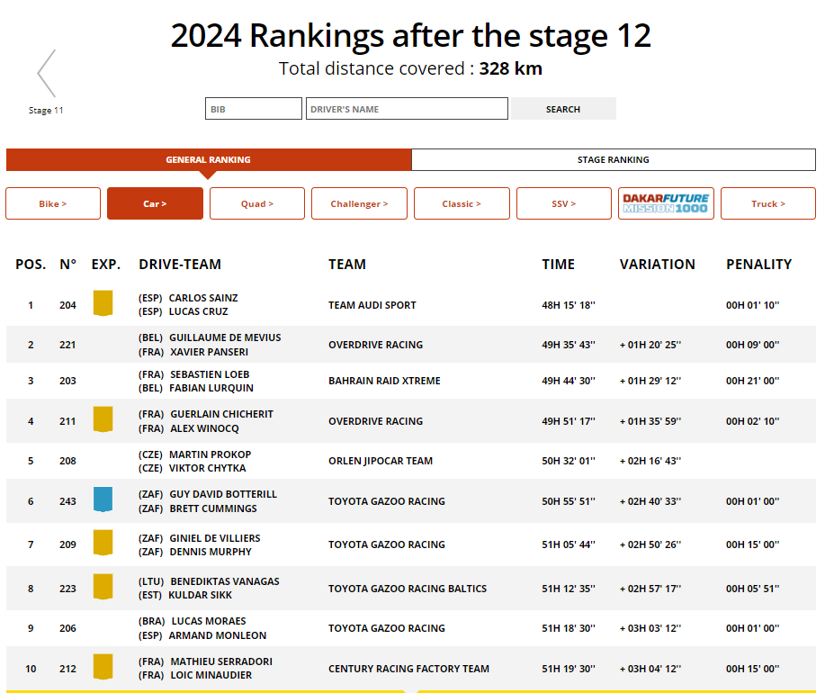Viewport: 825px width, 693px height.
Task: Click driver name Lucas Moraes
Action: (x=209, y=621)
